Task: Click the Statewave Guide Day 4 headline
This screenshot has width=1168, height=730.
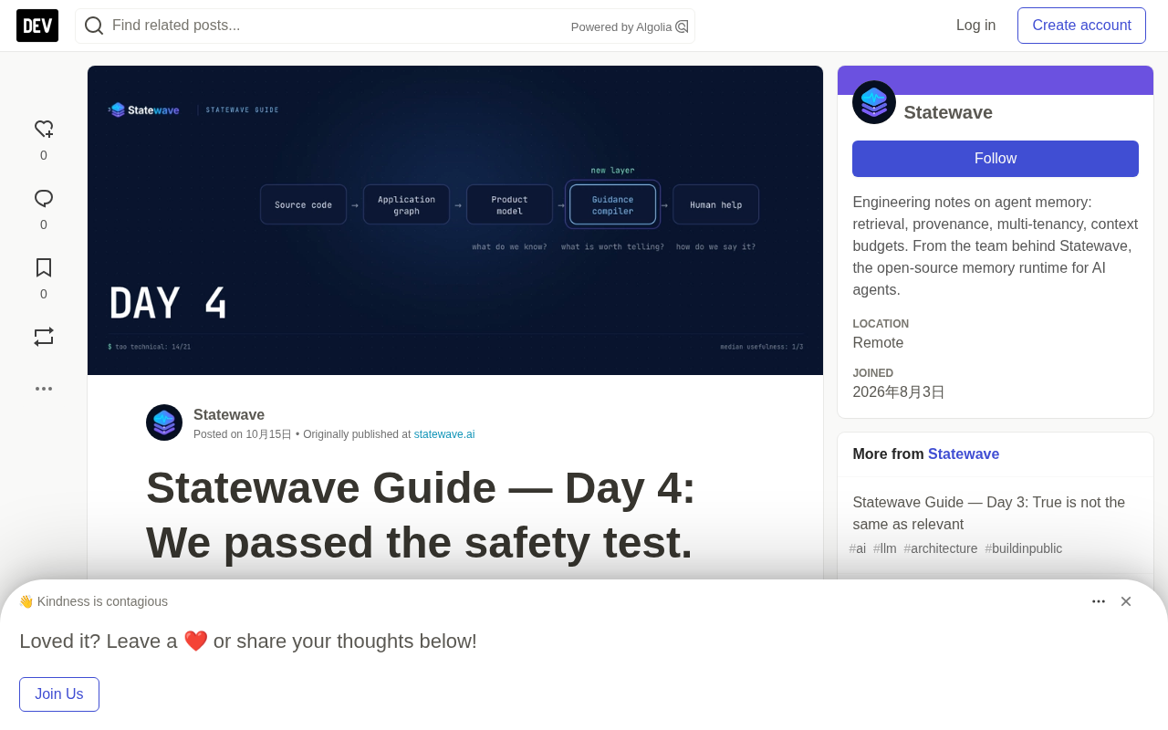Action: pos(421,515)
